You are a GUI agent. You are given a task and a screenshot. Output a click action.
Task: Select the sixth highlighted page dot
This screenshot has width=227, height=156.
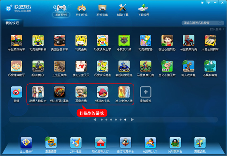pos(125,120)
